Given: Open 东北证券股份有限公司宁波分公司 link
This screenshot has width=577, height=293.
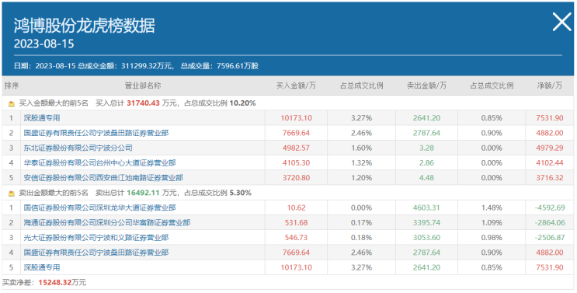Looking at the screenshot, I should point(78,148).
